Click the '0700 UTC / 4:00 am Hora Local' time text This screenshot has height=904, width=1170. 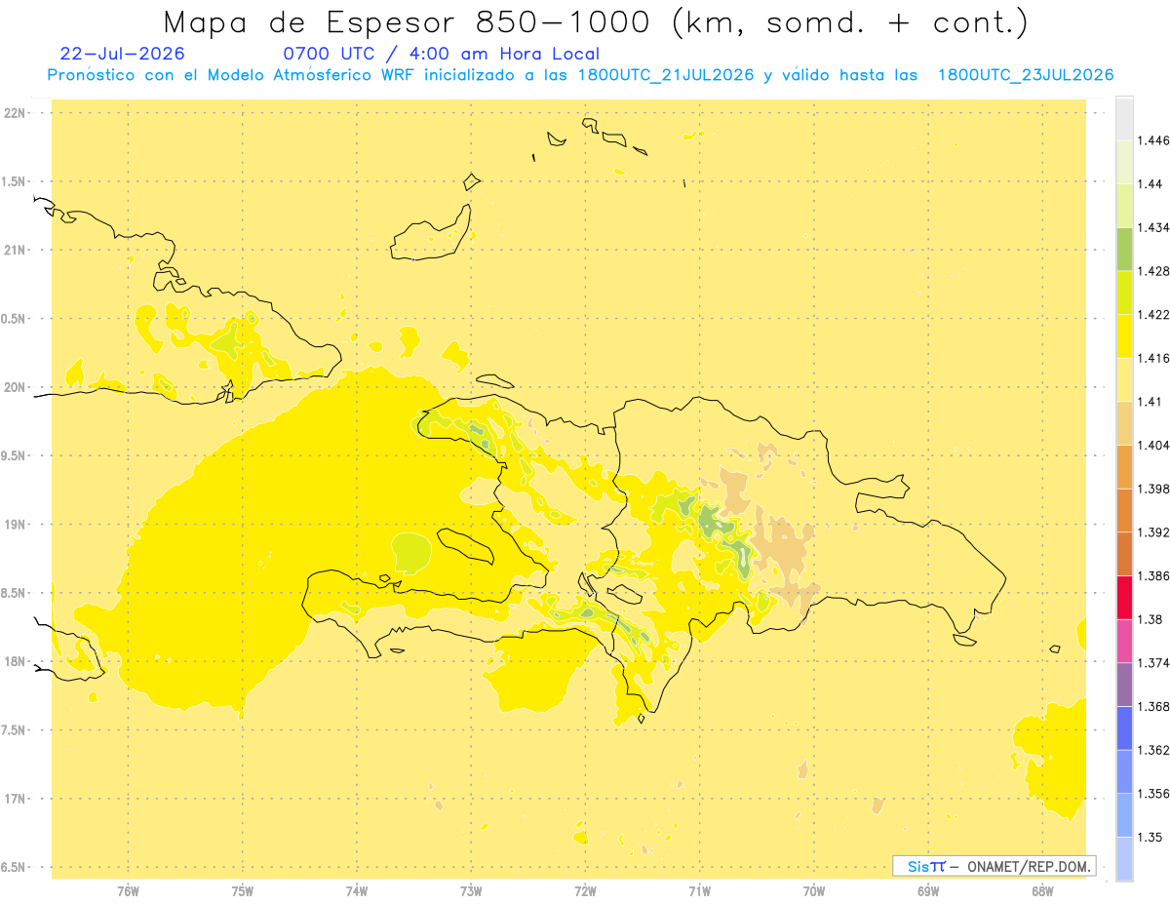point(442,54)
